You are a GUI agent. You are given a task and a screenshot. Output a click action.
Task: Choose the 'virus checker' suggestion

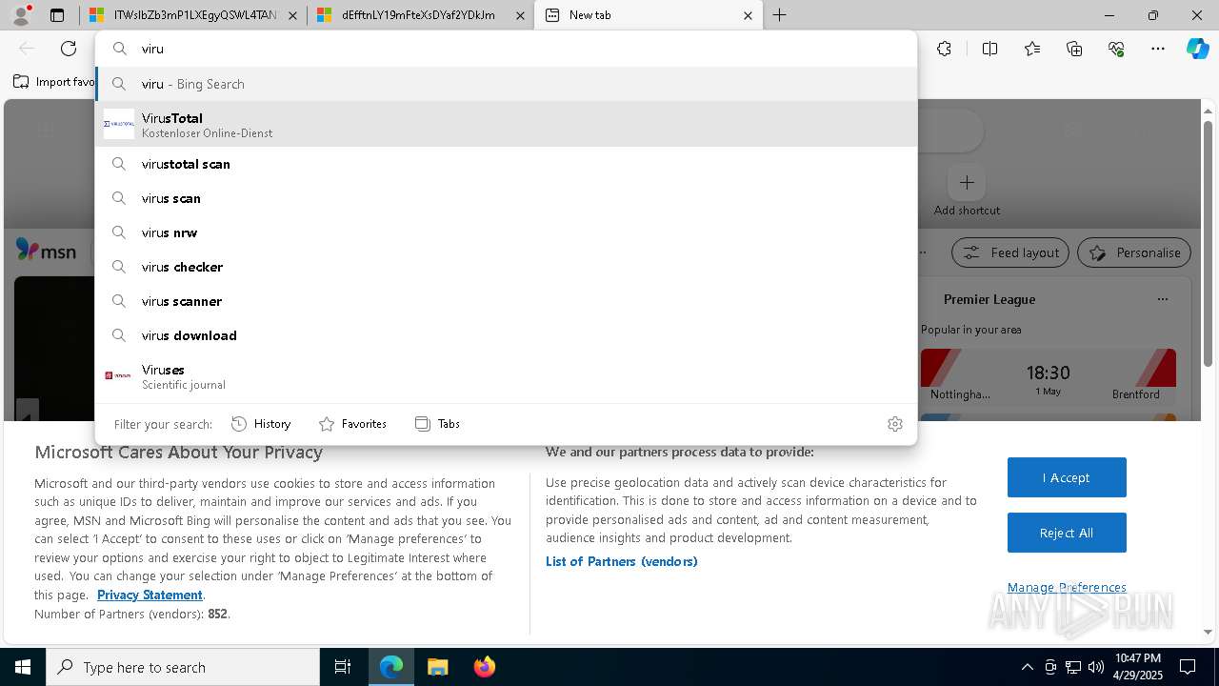[x=506, y=267]
